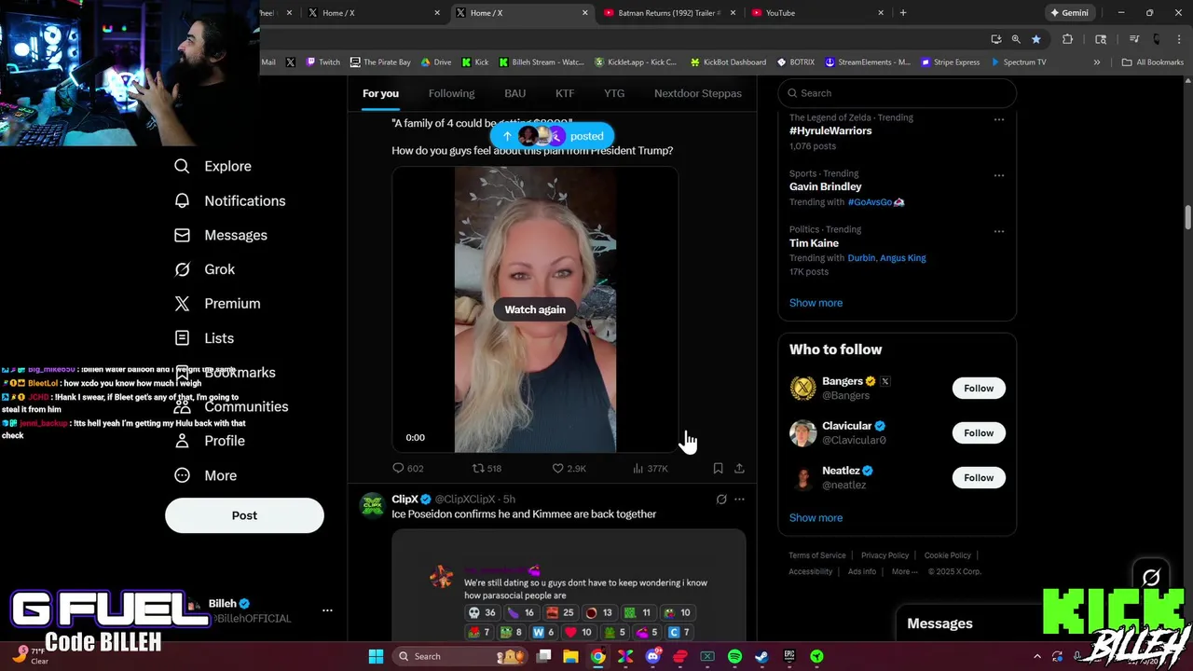Click the X search input field
This screenshot has width=1193, height=671.
point(897,93)
